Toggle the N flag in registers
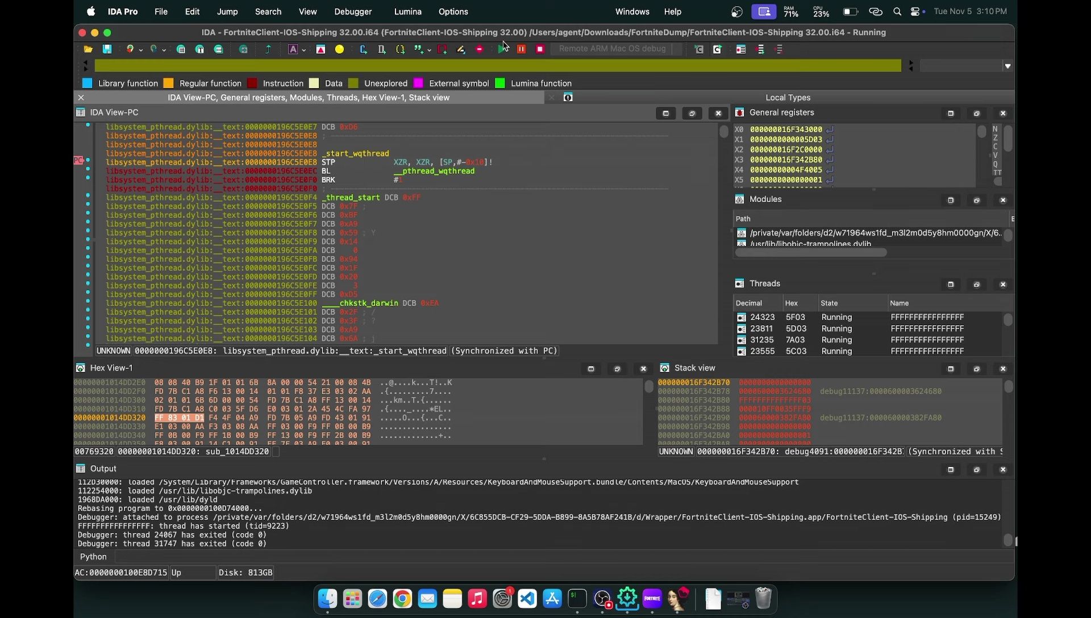This screenshot has width=1091, height=618. (995, 130)
